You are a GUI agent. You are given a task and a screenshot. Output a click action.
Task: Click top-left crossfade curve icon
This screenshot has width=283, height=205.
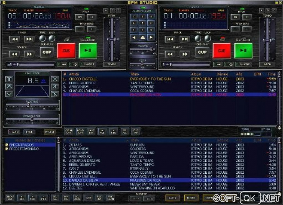coord(9,79)
